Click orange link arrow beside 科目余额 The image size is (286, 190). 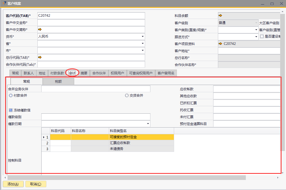[x=220, y=16]
